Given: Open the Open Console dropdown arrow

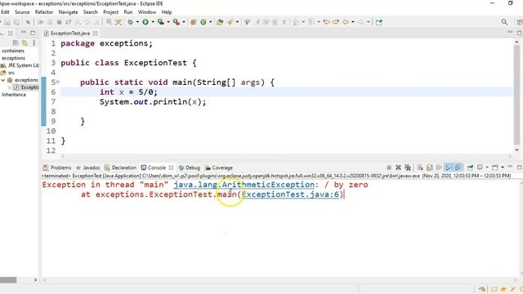Looking at the screenshot, I should tap(503, 167).
